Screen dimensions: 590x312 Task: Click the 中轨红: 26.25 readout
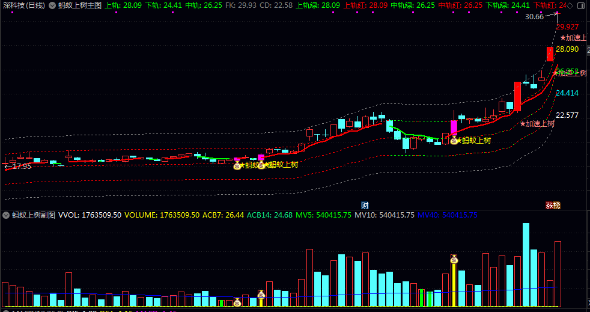(x=460, y=5)
